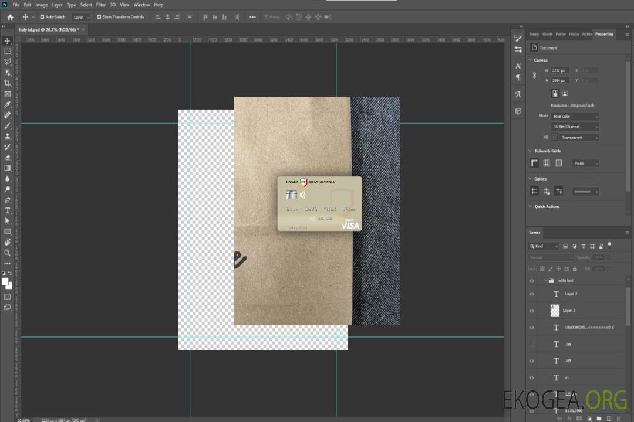The height and width of the screenshot is (422, 634).
Task: Select the Zoom tool
Action: tap(7, 253)
